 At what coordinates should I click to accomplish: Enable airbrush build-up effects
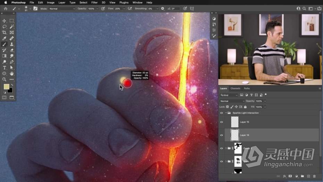(x=130, y=9)
